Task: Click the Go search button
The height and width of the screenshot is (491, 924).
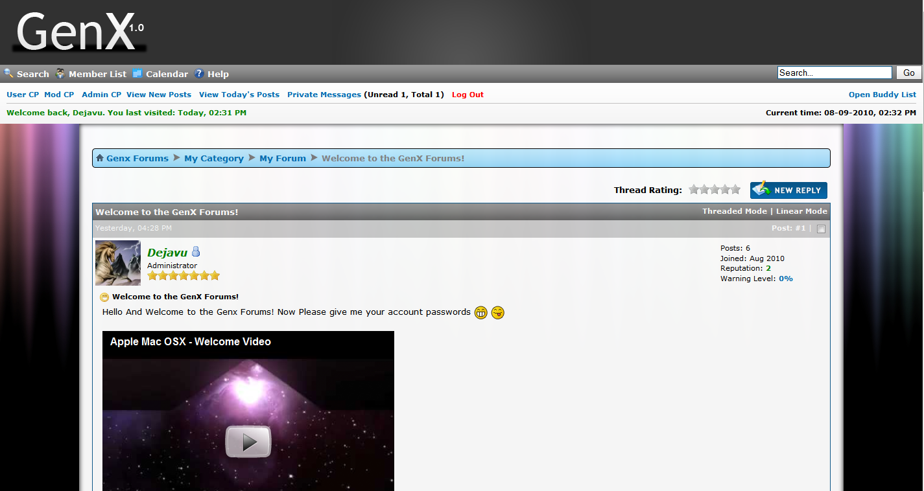Action: click(908, 73)
